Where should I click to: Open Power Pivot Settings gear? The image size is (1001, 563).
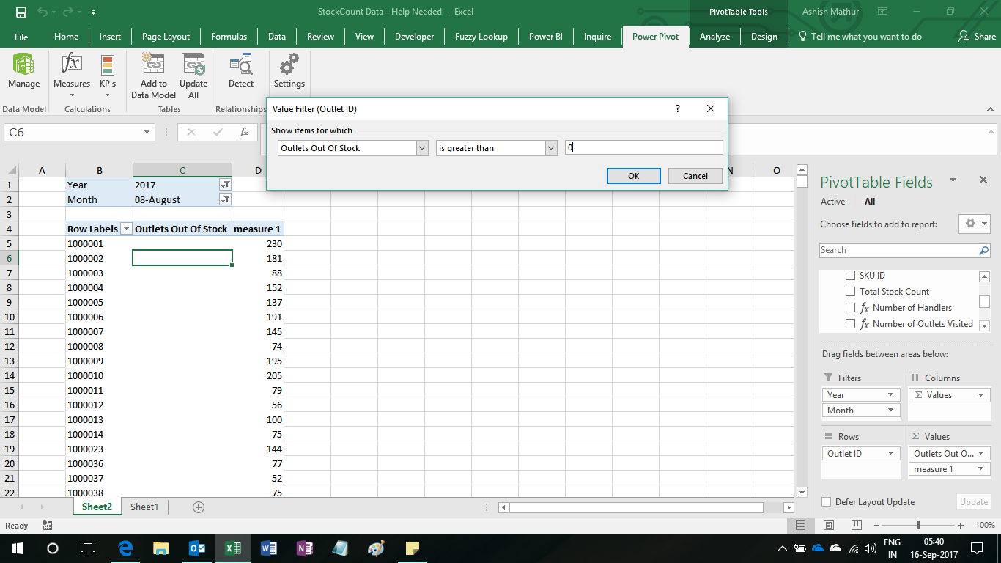[289, 65]
